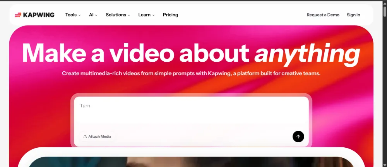Expand the Learn dropdown chevron

[154, 15]
